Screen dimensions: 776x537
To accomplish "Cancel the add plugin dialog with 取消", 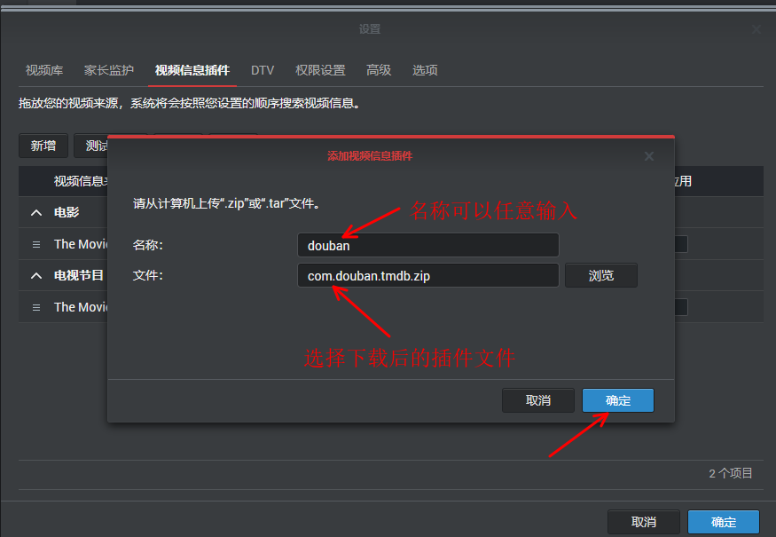I will [x=538, y=400].
